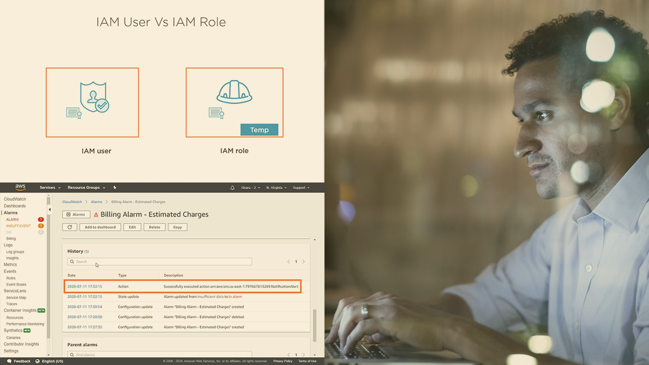This screenshot has width=649, height=365.
Task: Click the History search input field
Action: coord(160,262)
